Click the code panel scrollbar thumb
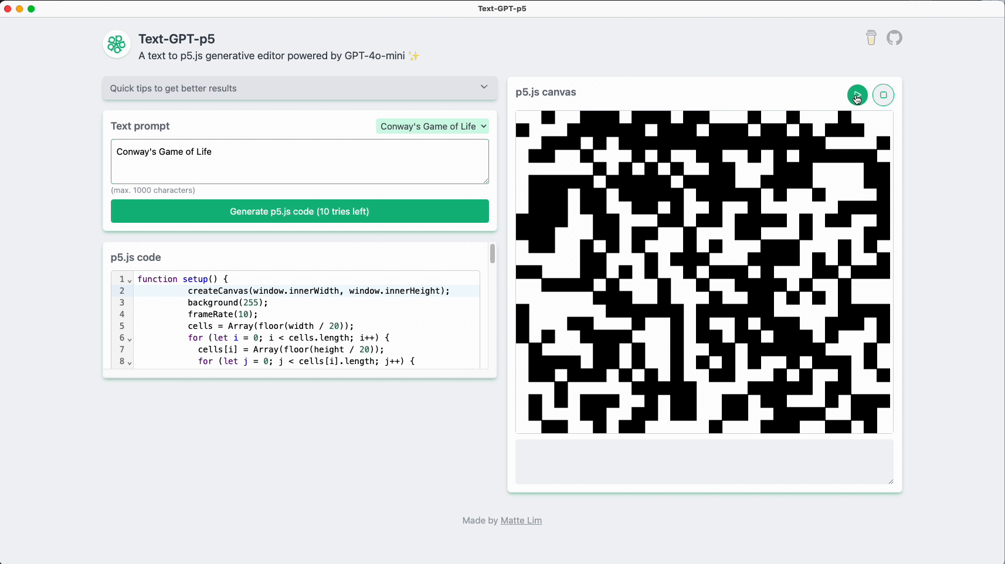The image size is (1005, 564). (x=493, y=253)
